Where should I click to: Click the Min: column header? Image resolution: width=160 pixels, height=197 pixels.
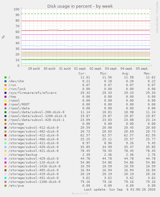(104, 74)
